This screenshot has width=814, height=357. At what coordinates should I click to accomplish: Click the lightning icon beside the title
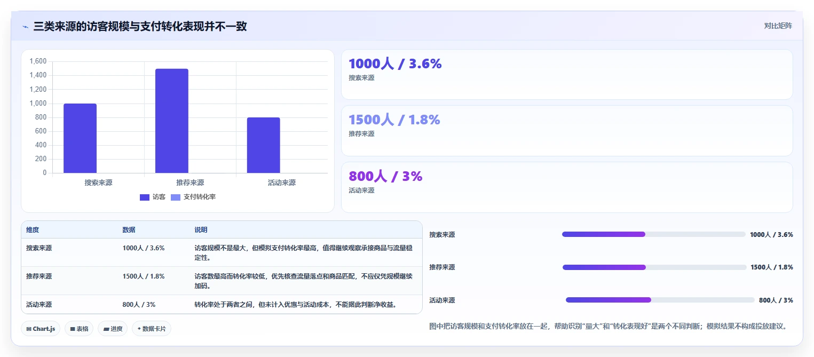(x=25, y=26)
